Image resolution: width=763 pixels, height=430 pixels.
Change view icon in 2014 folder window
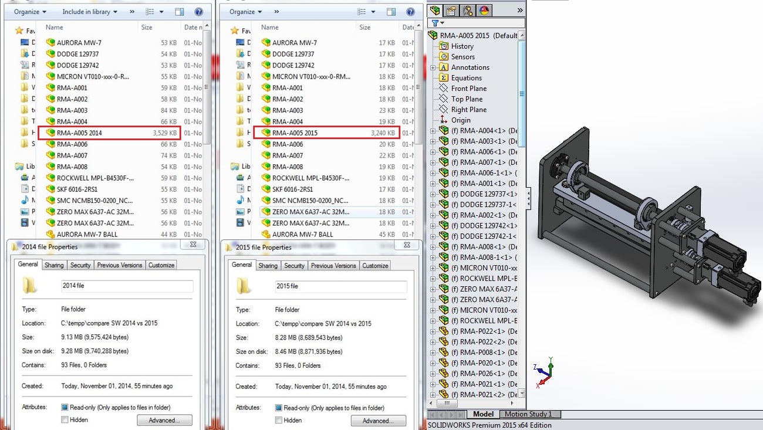(150, 12)
